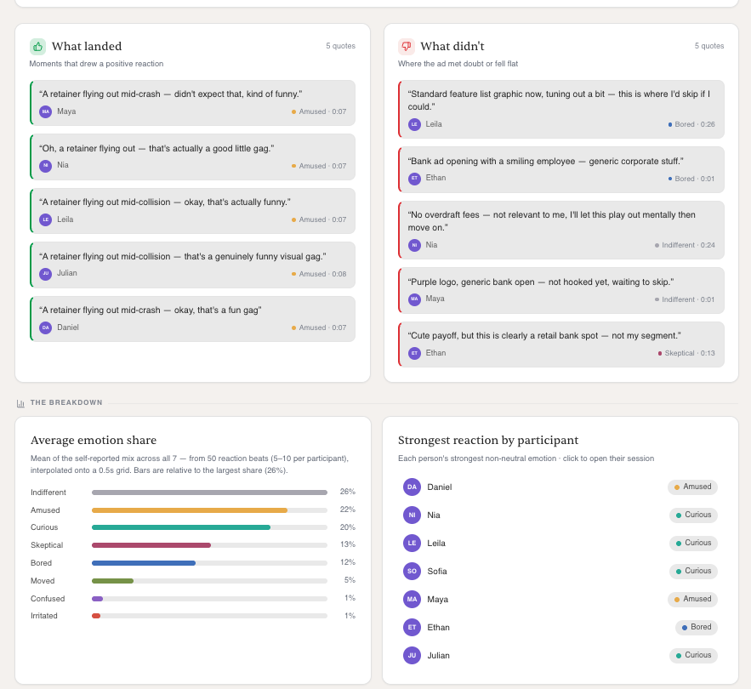Image resolution: width=751 pixels, height=689 pixels.
Task: Open Leila's session from the participant list
Action: click(560, 543)
